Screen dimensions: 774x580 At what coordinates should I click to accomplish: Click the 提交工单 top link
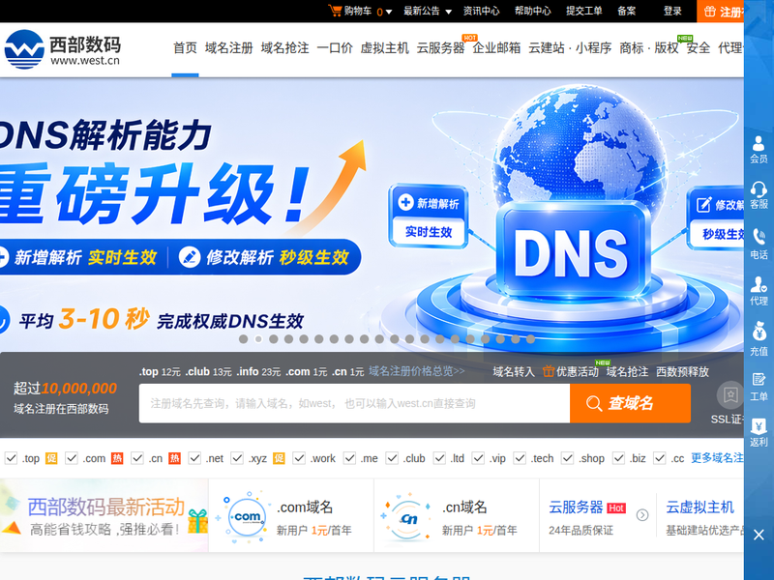(x=584, y=11)
